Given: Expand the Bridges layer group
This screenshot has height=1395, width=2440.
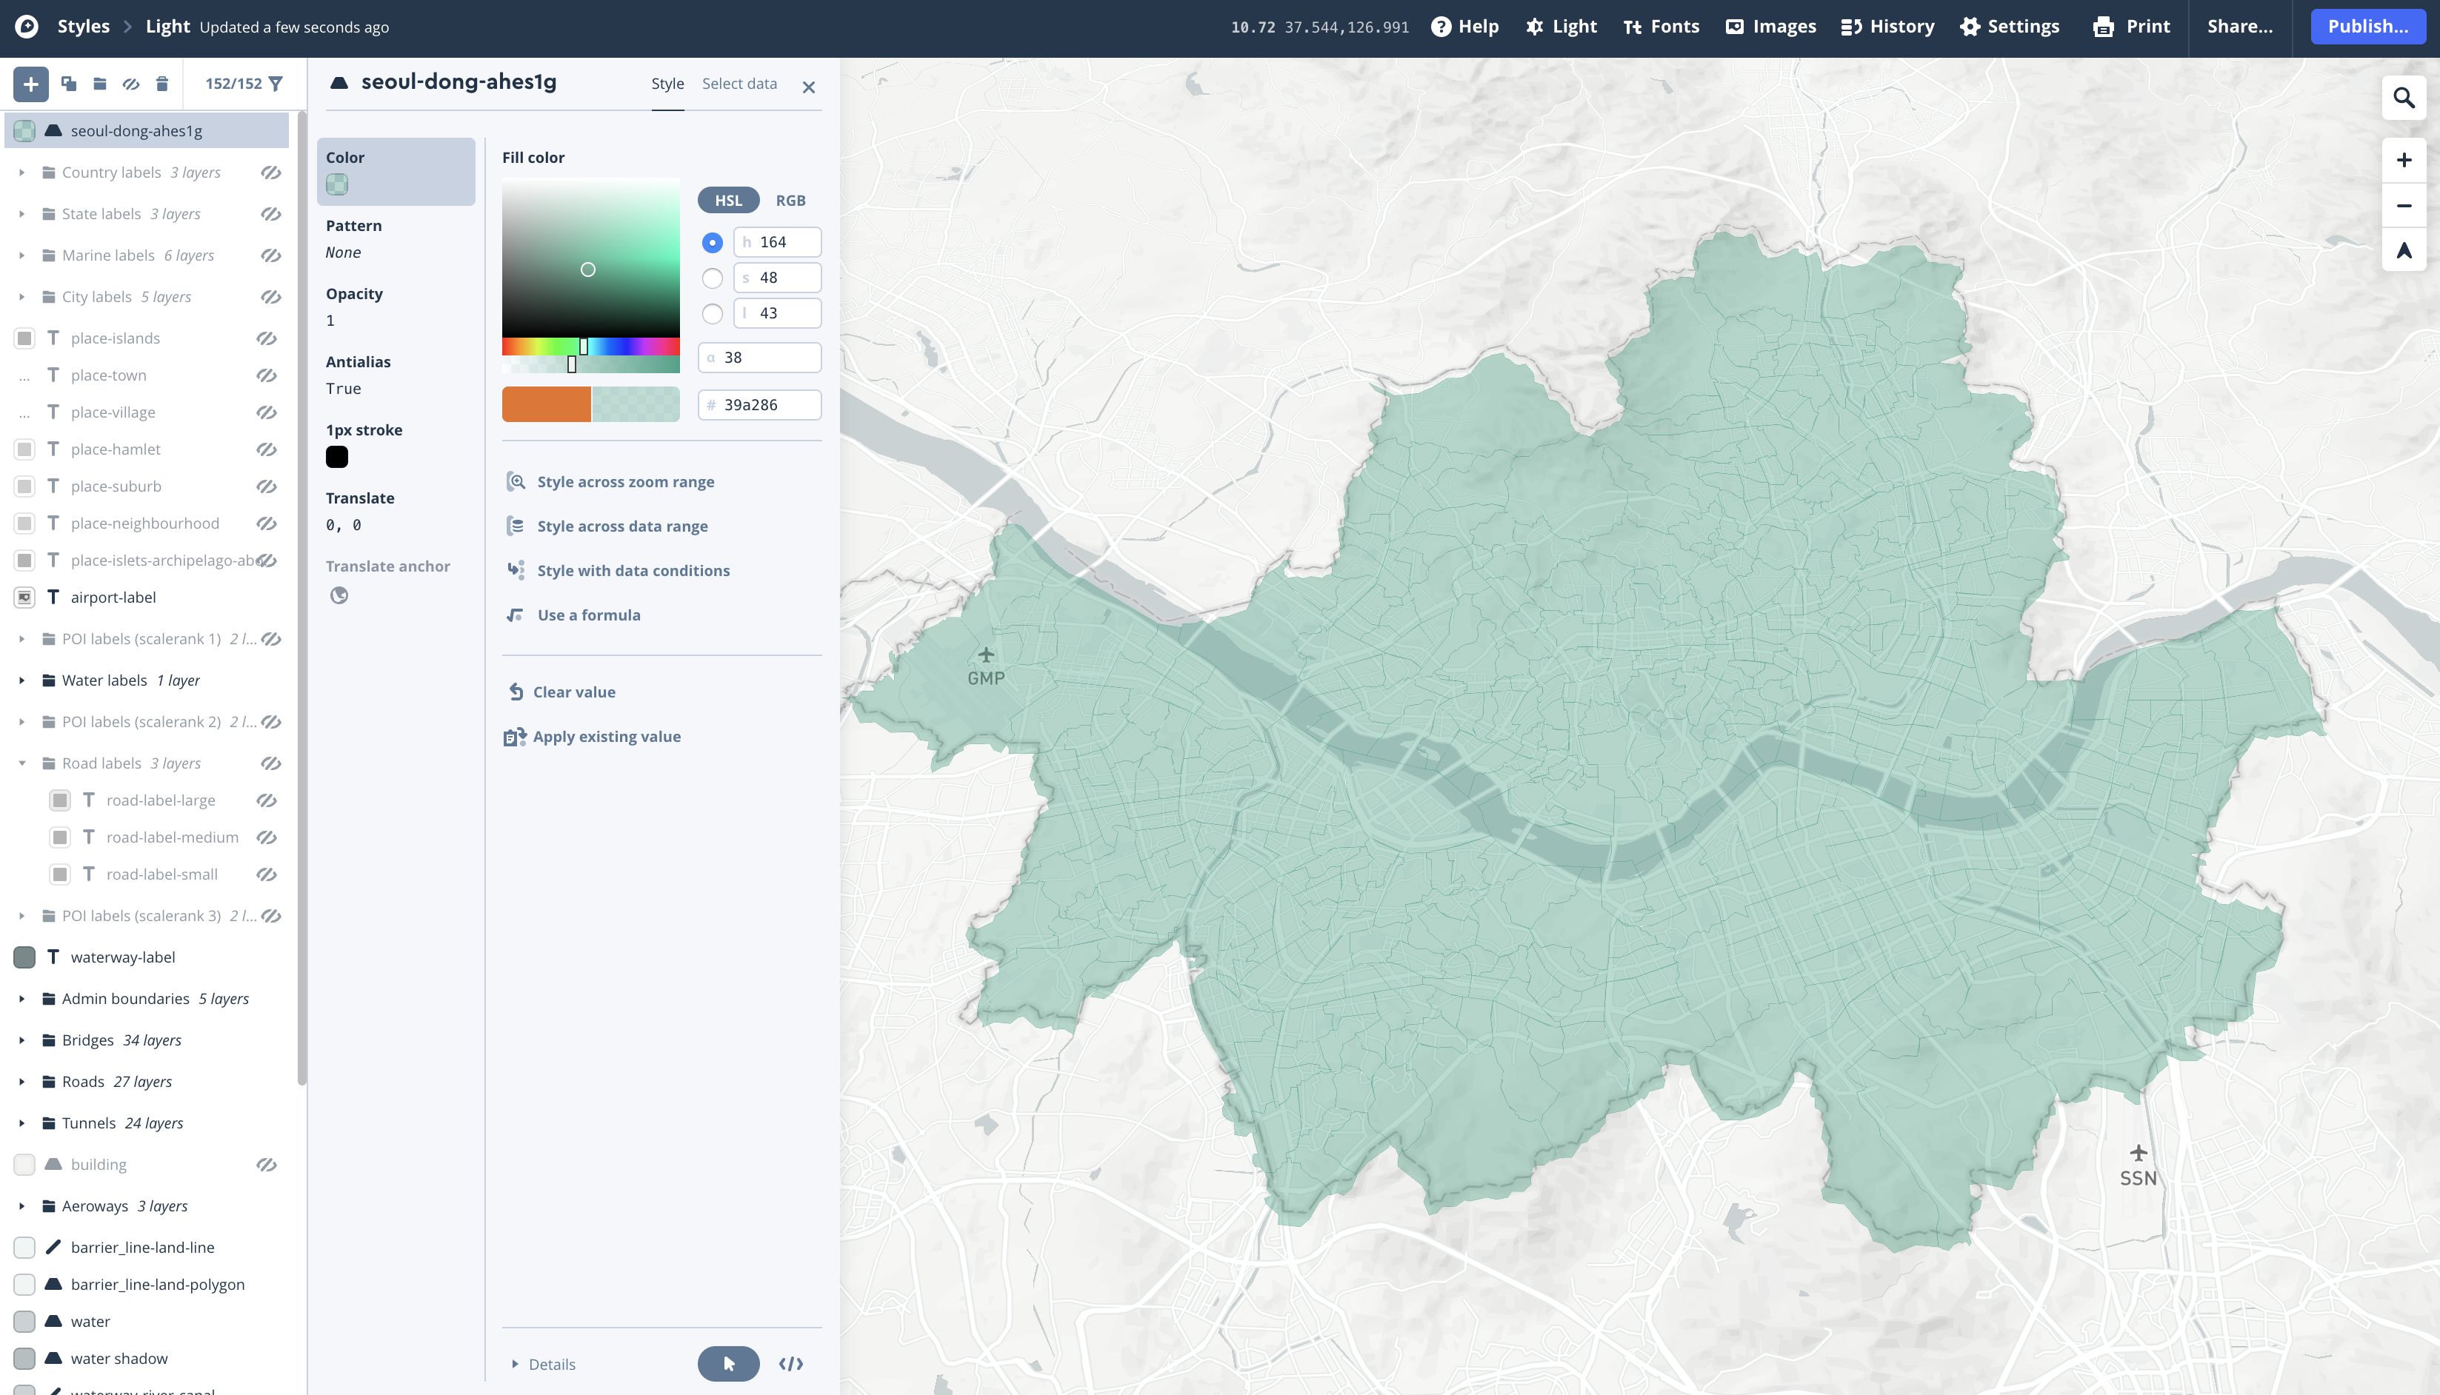Looking at the screenshot, I should coord(22,1040).
